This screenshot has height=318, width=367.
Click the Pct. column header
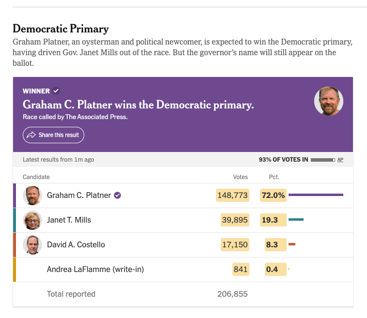point(274,177)
